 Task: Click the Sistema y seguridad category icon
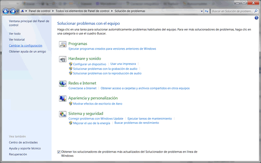tap(63, 114)
